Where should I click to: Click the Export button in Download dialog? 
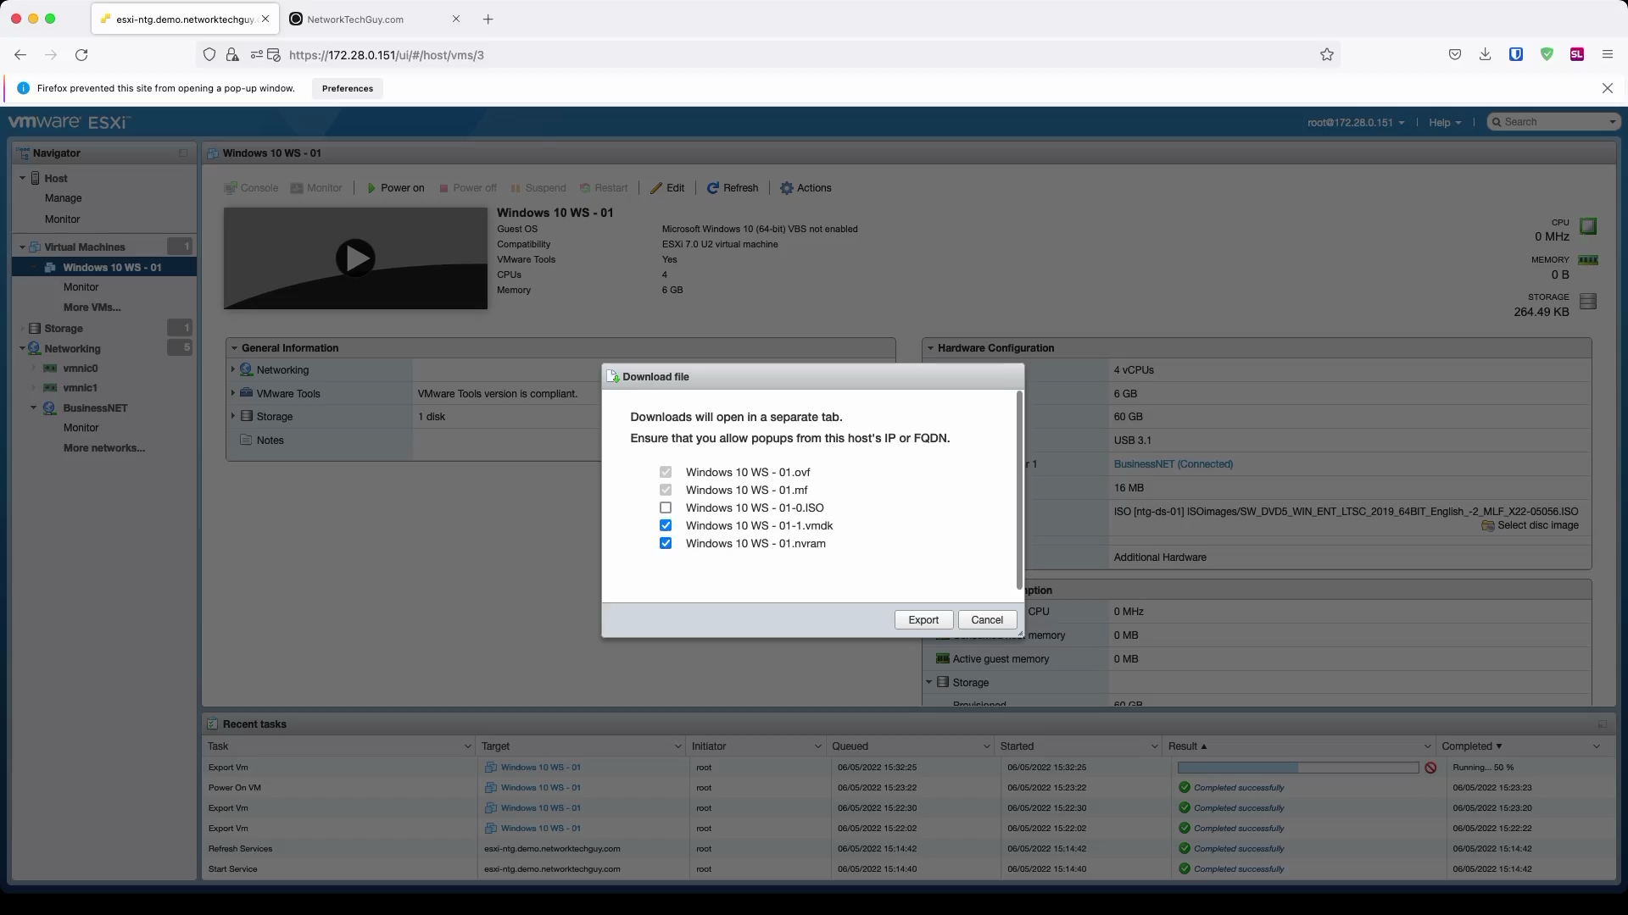click(x=923, y=620)
